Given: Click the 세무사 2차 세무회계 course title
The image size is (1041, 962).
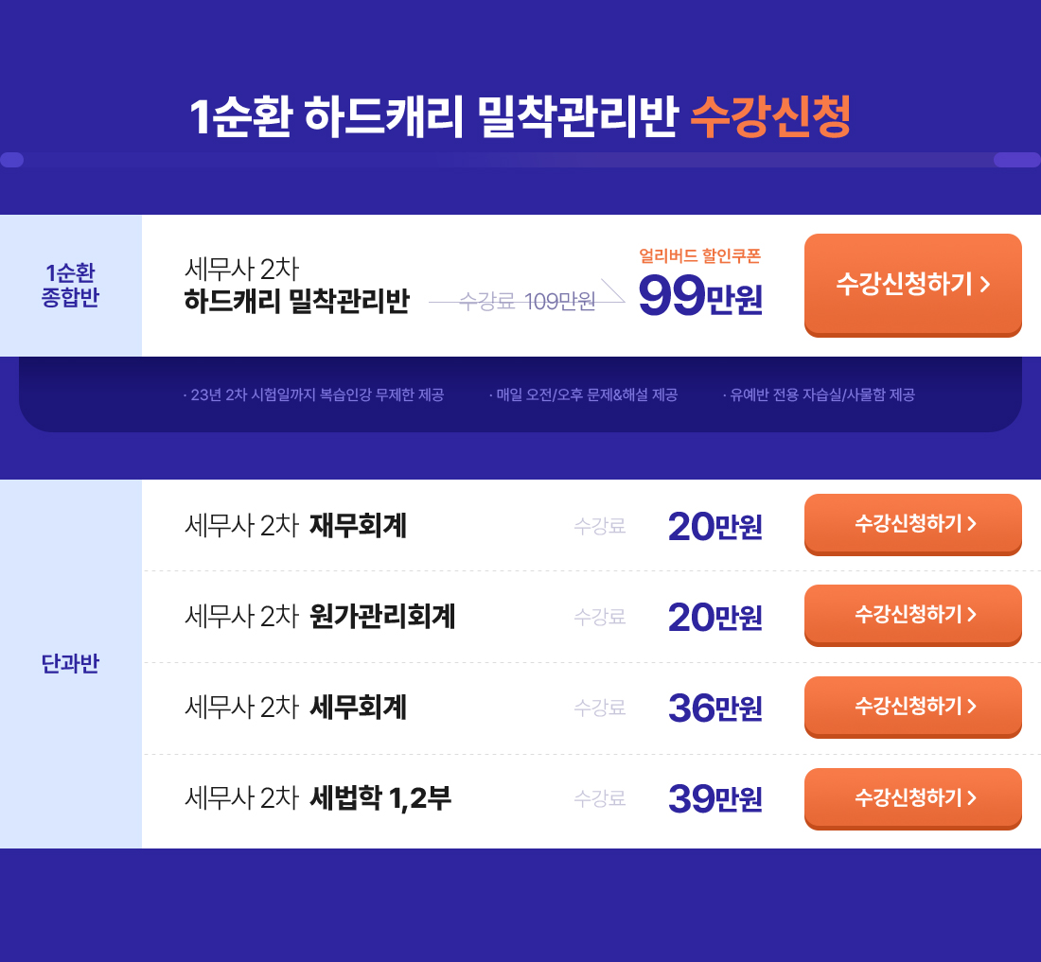Looking at the screenshot, I should 295,708.
